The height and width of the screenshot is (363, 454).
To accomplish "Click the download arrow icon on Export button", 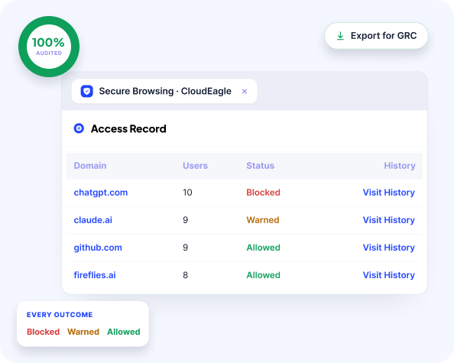I will coord(341,36).
